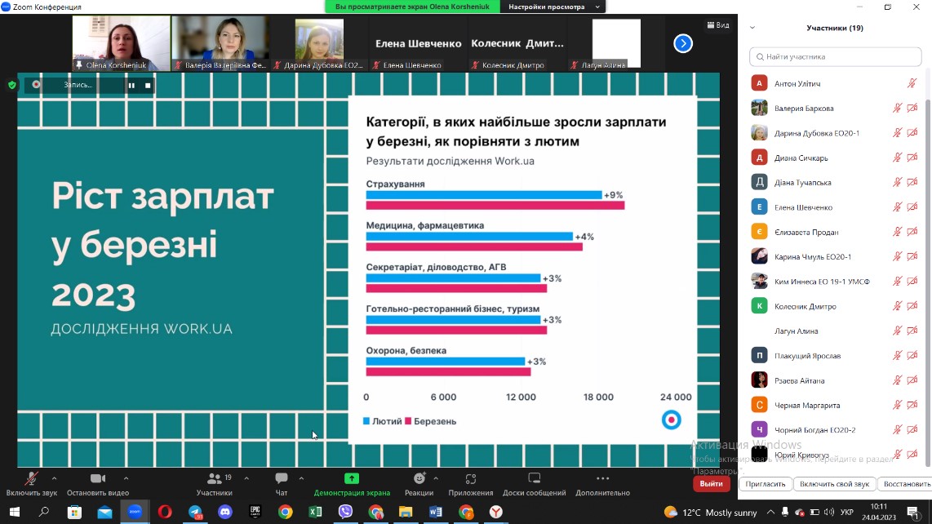Open the Вид view menu
Screen dimensions: 932x524
tap(718, 25)
